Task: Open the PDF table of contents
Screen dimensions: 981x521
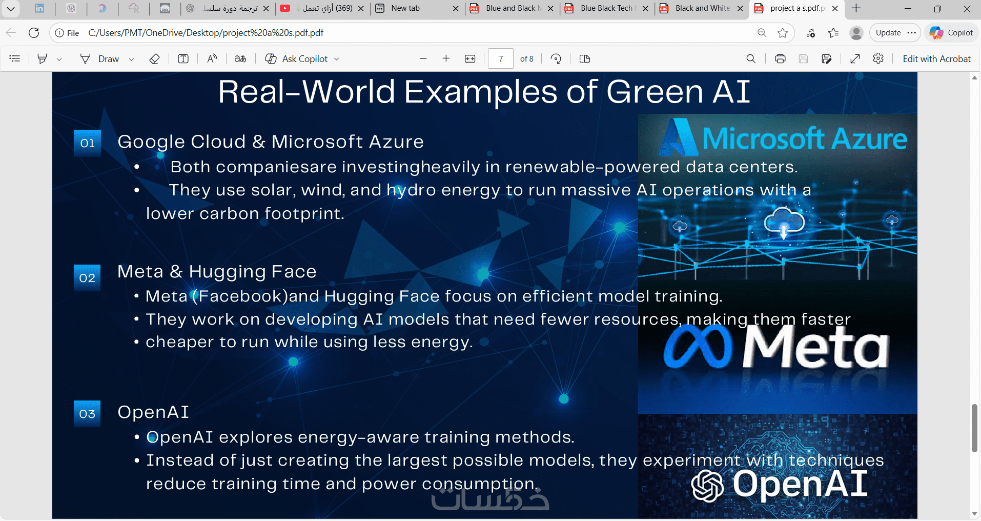Action: coord(15,59)
